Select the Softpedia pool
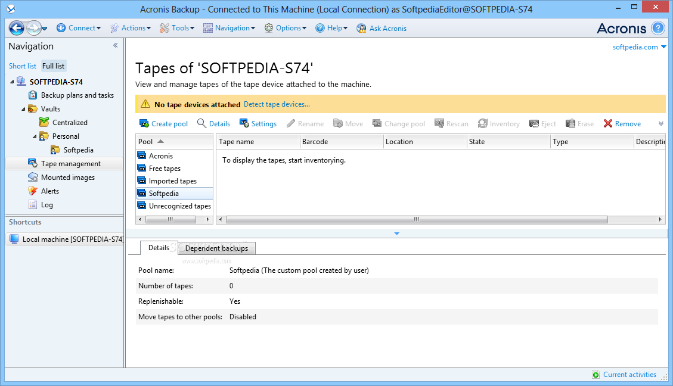673x386 pixels. click(174, 194)
